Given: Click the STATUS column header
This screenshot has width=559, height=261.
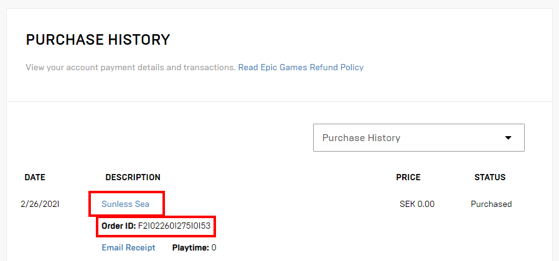Looking at the screenshot, I should point(489,177).
